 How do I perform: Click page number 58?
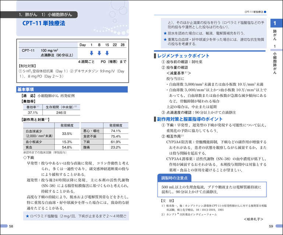(x=11, y=226)
